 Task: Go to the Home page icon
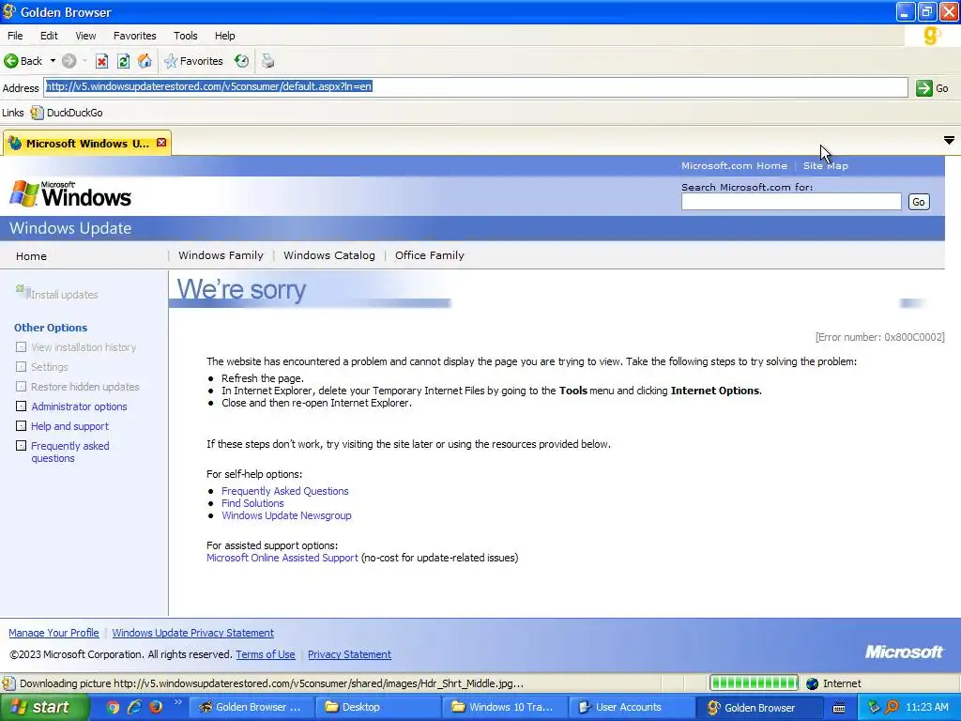(145, 61)
